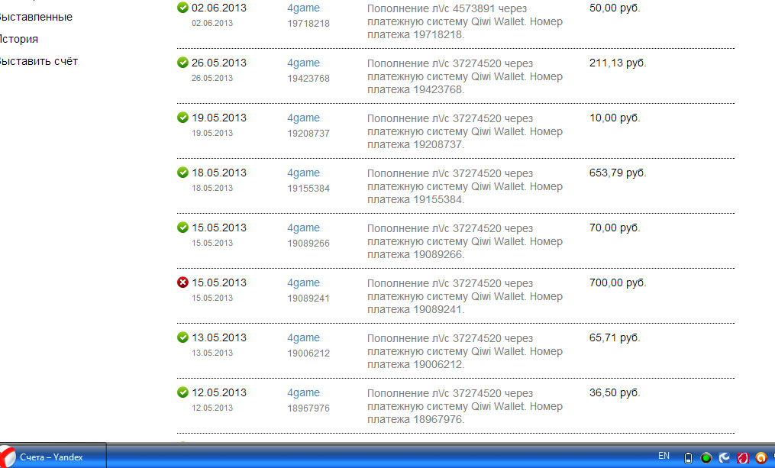Click green check icon for payment 19718218
Image resolution: width=775 pixels, height=468 pixels.
tap(183, 8)
